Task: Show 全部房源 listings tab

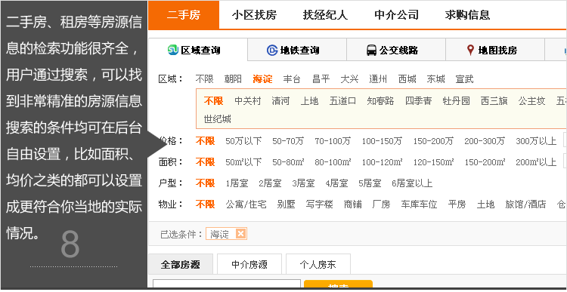Action: [x=181, y=265]
